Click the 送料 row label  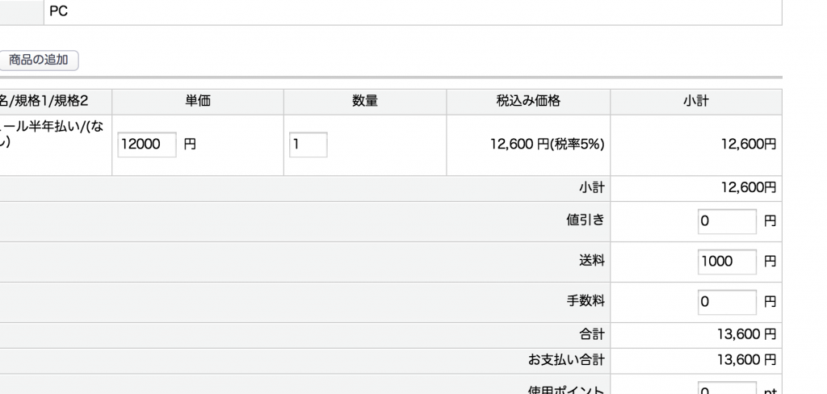(591, 262)
